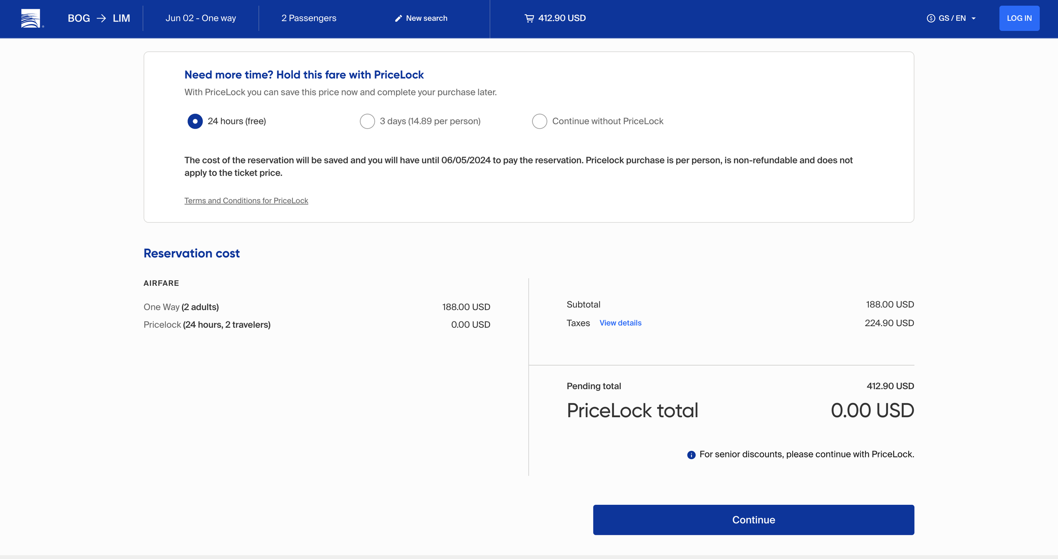Viewport: 1058px width, 559px height.
Task: Open cart total 412.90 USD
Action: (x=562, y=18)
